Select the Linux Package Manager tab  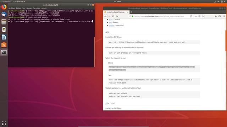coord(116,12)
